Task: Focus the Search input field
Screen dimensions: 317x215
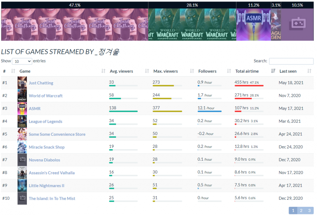Action: (291, 61)
